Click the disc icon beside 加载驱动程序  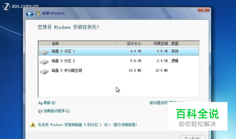click(x=40, y=111)
